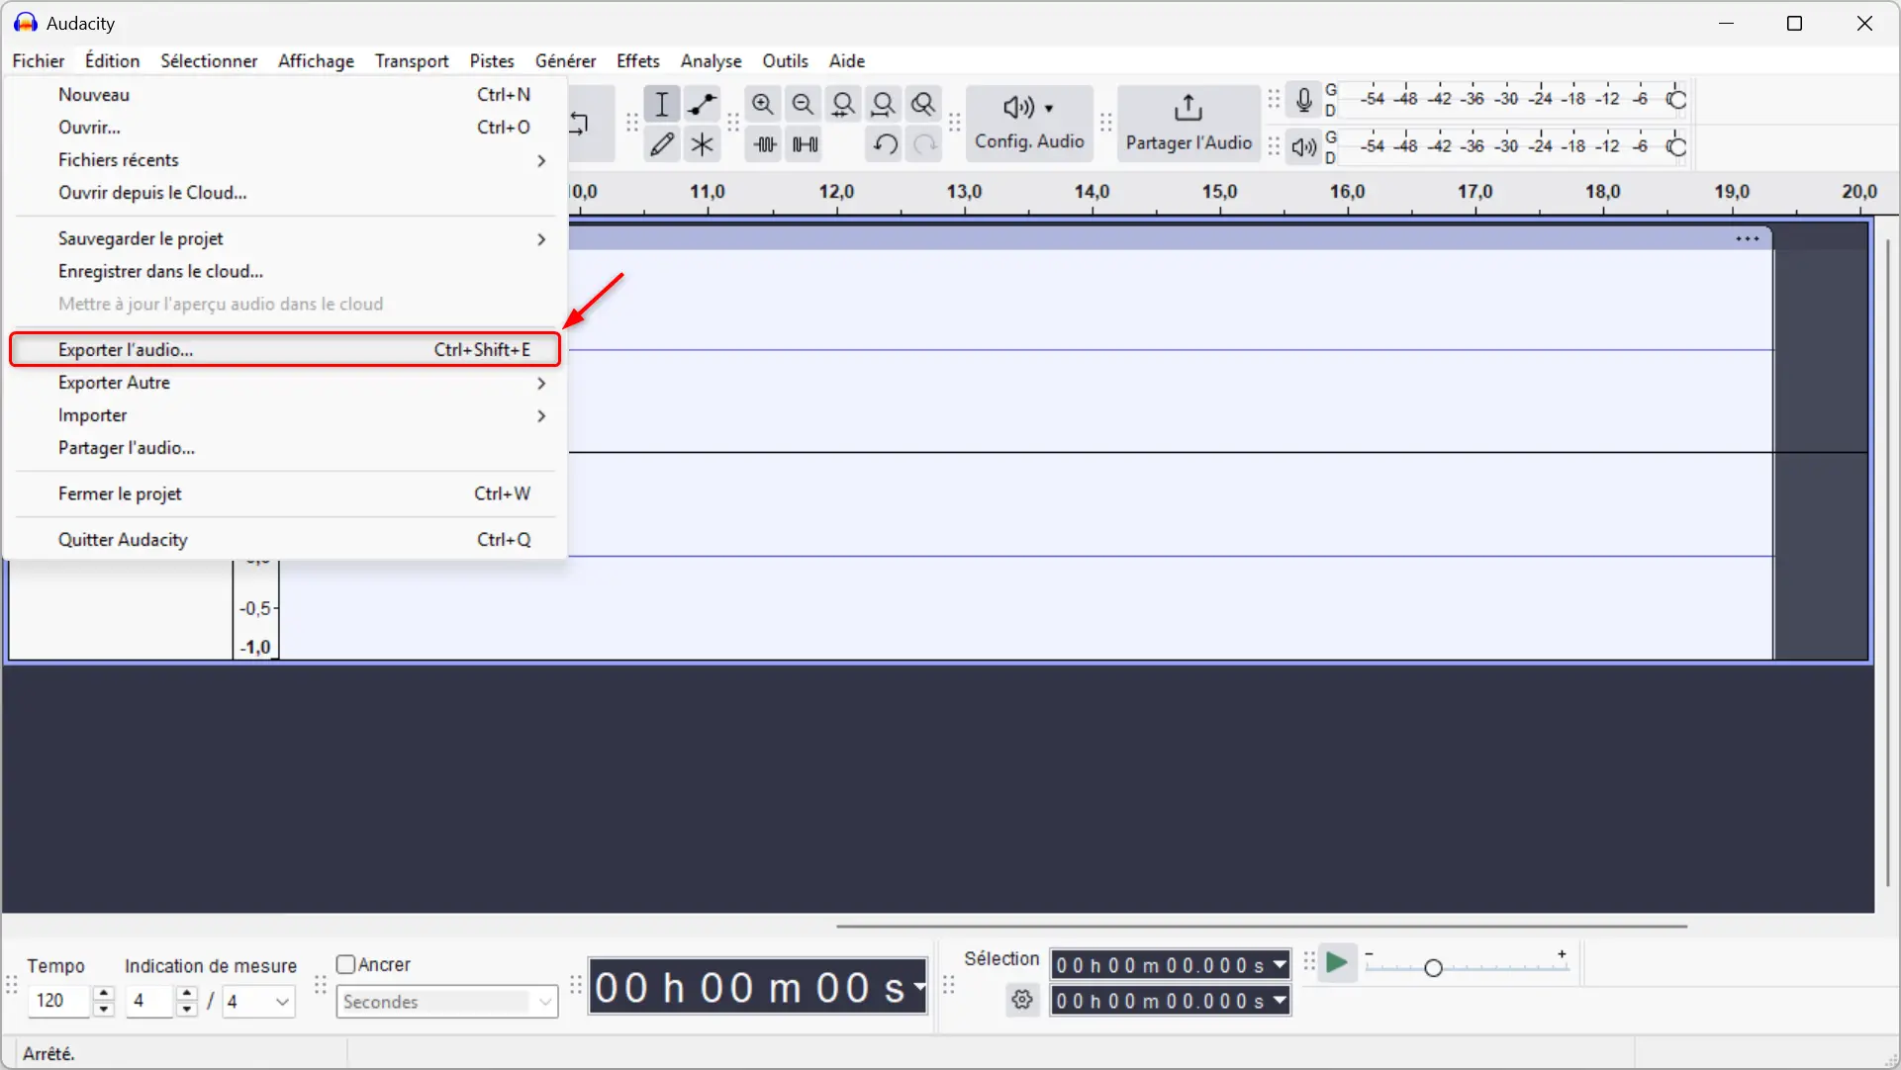Image resolution: width=1901 pixels, height=1070 pixels.
Task: Choose Partager l'audio... menu entry
Action: pos(285,448)
